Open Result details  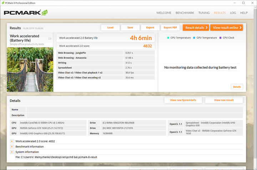click(x=196, y=27)
